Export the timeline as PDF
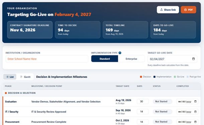Screen dimensions: 204x125 point(188,10)
